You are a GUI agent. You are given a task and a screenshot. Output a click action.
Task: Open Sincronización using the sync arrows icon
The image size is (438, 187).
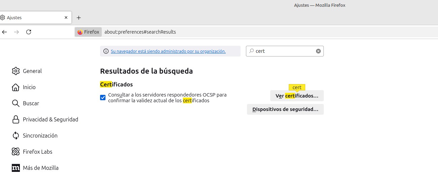[16, 136]
